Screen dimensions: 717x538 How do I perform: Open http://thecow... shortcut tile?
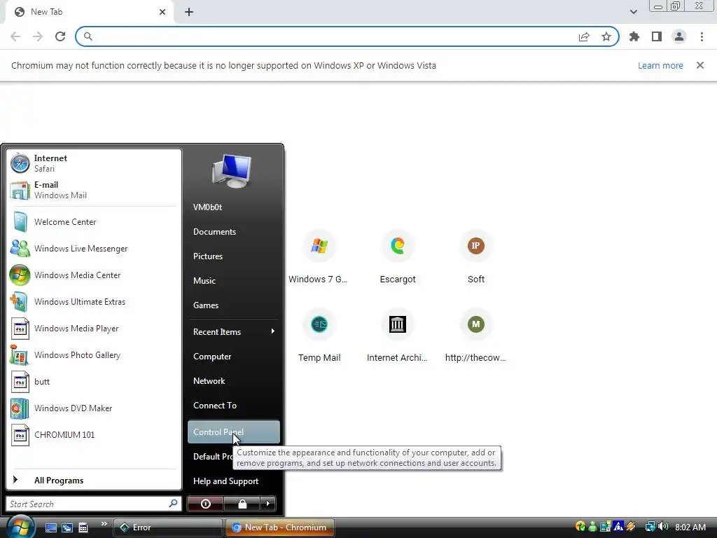coord(476,337)
